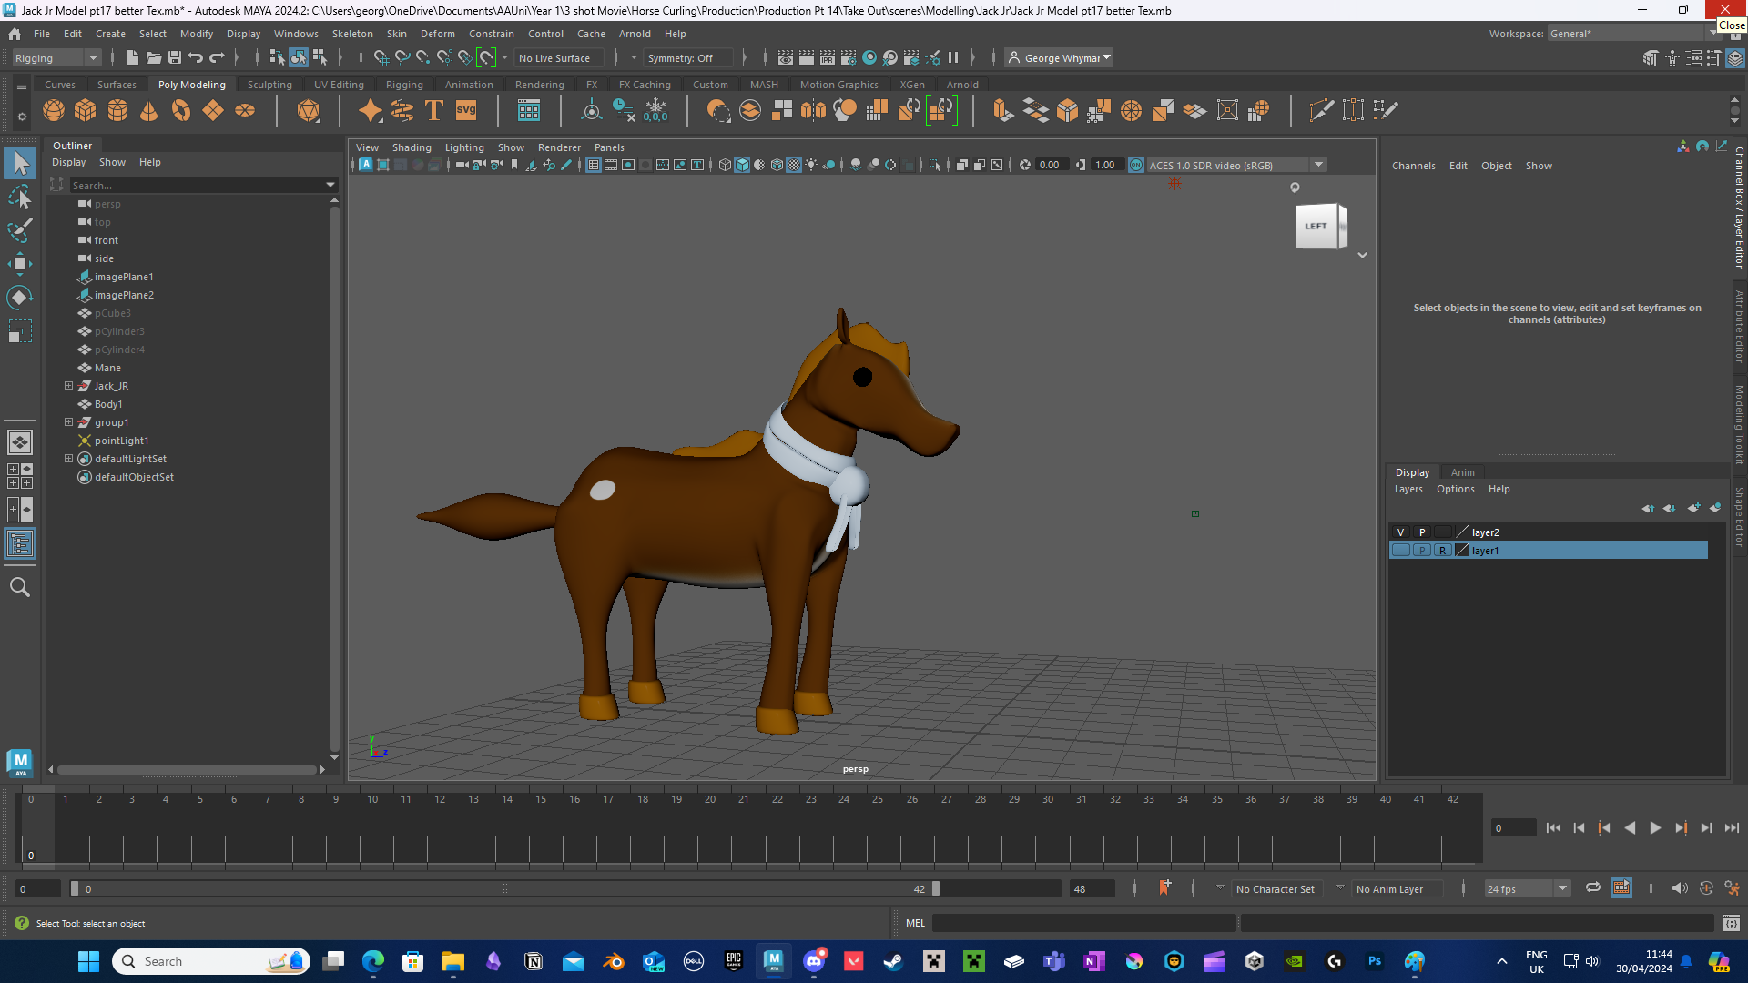Click the polygon Type text tool
The image size is (1748, 983).
click(x=434, y=111)
